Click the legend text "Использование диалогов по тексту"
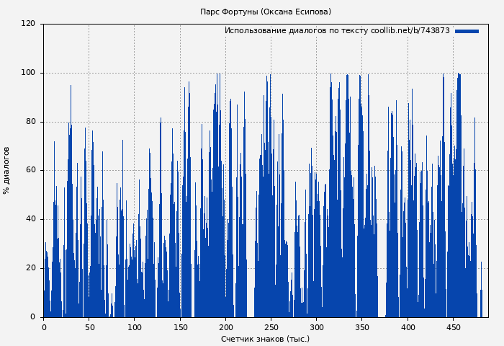The height and width of the screenshot is (346, 504). coord(296,31)
